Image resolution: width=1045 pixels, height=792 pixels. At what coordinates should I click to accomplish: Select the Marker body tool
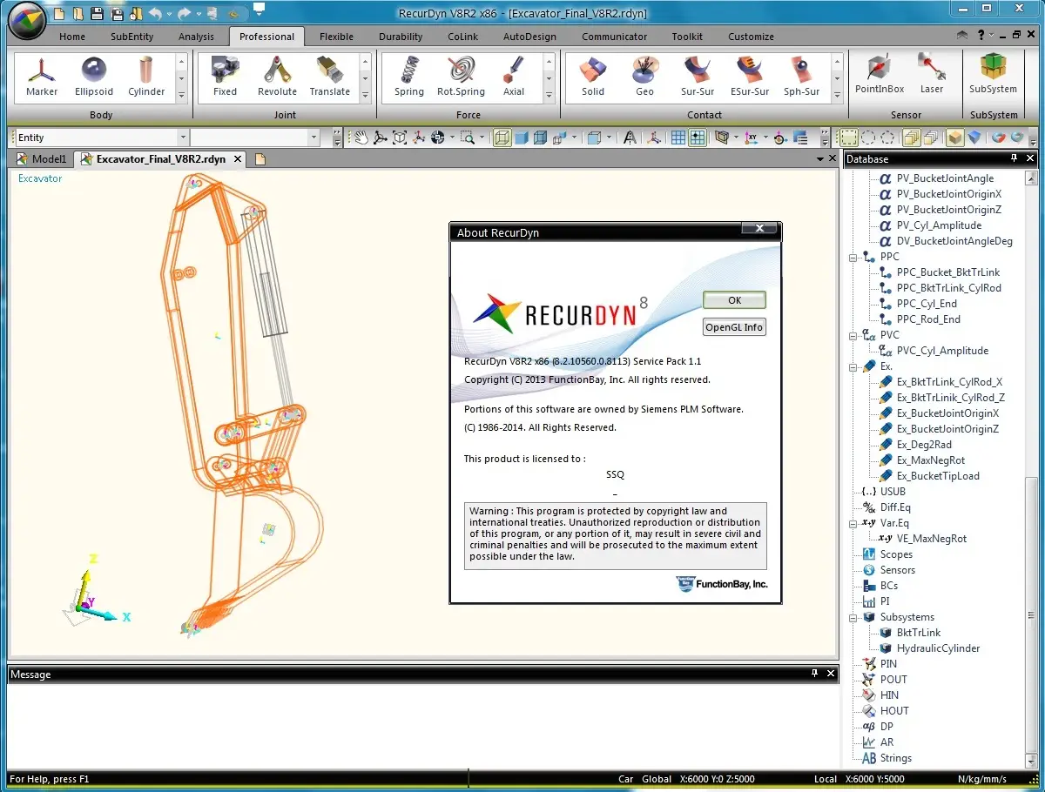tap(42, 77)
